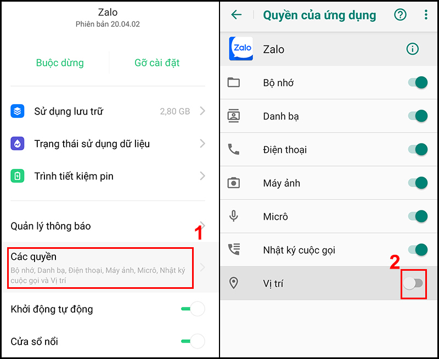Tap the Trạng thái sử dụng dữ liệu icon
This screenshot has width=439, height=359.
pyautogui.click(x=18, y=144)
